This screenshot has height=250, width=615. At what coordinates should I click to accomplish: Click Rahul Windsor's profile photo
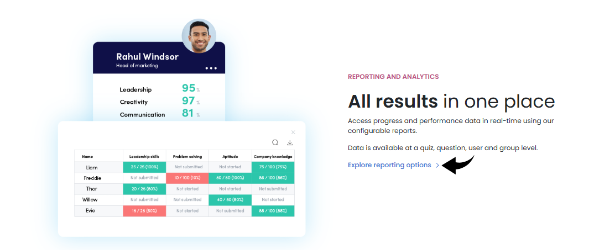point(199,36)
